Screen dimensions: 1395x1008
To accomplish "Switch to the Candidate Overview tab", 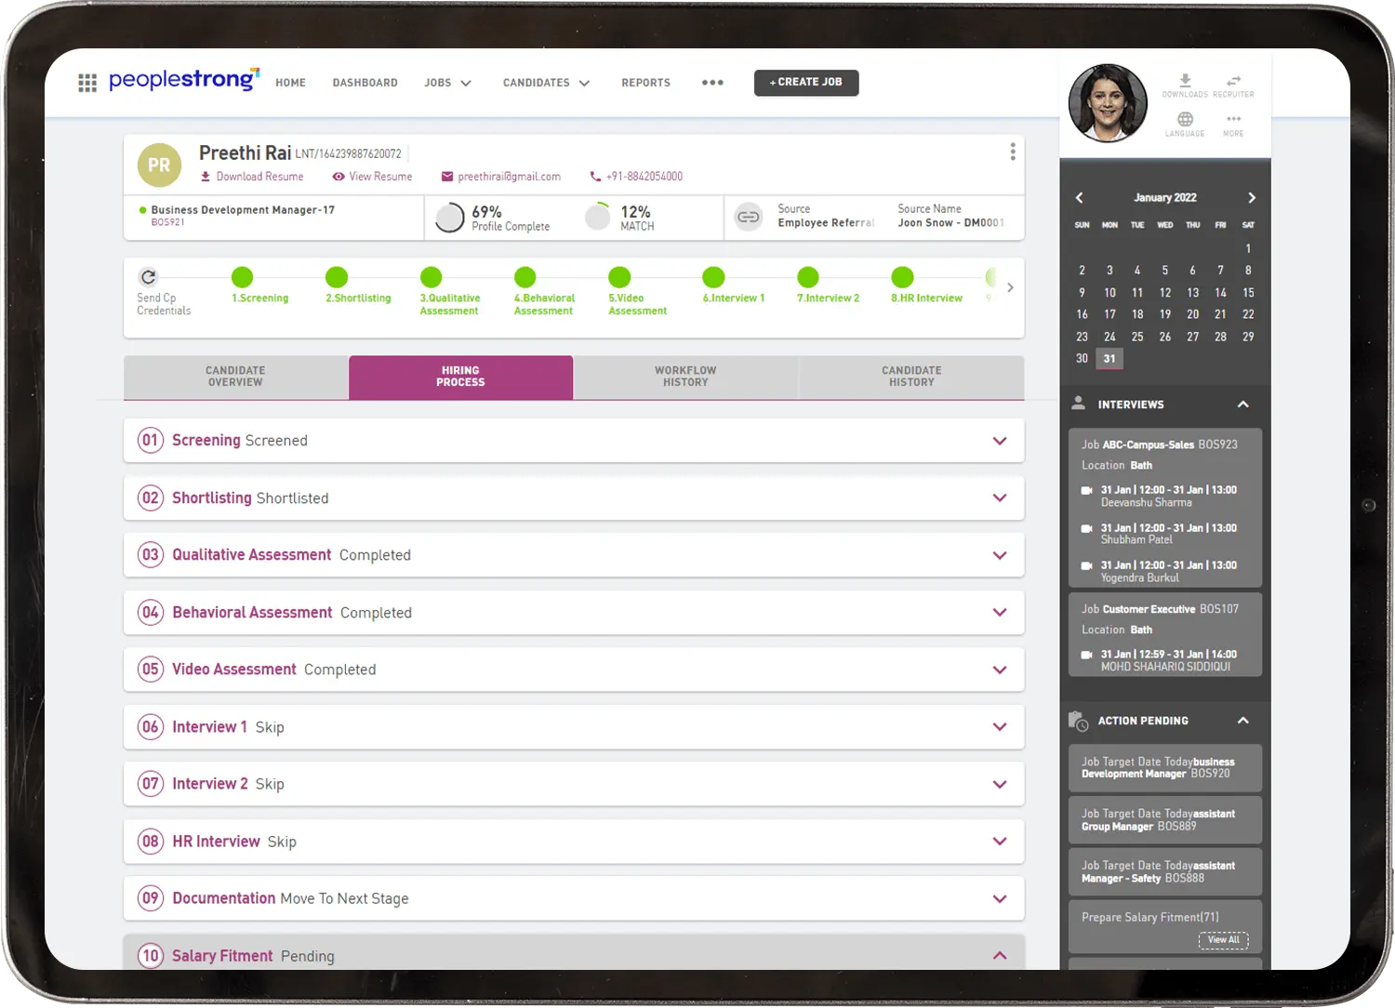I will [235, 377].
